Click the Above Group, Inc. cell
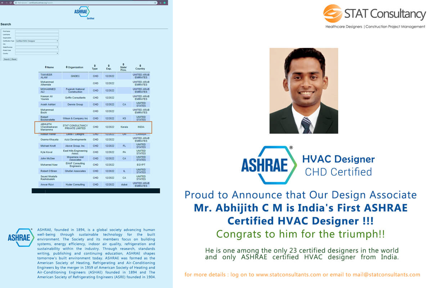 coord(75,146)
